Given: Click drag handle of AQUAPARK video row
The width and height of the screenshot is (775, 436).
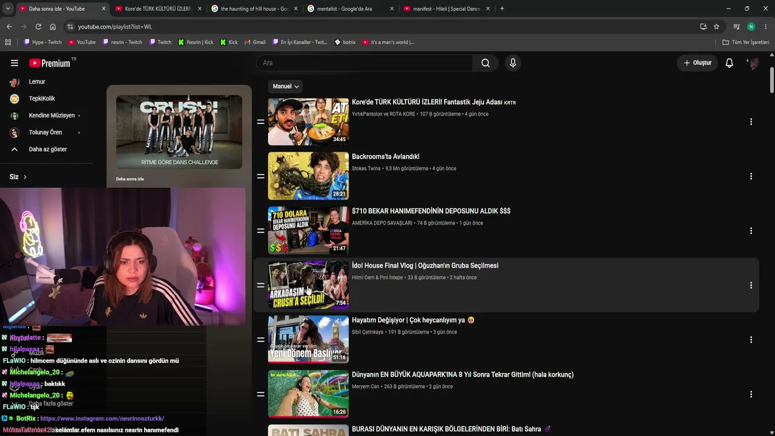Looking at the screenshot, I should pos(260,394).
